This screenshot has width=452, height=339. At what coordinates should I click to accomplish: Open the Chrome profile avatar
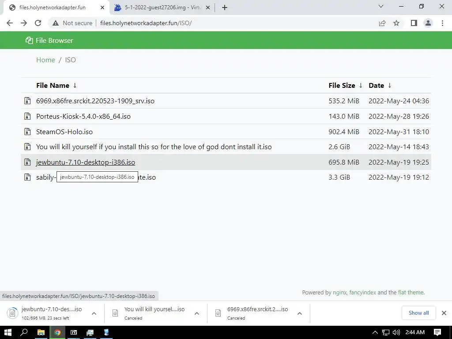pos(428,23)
